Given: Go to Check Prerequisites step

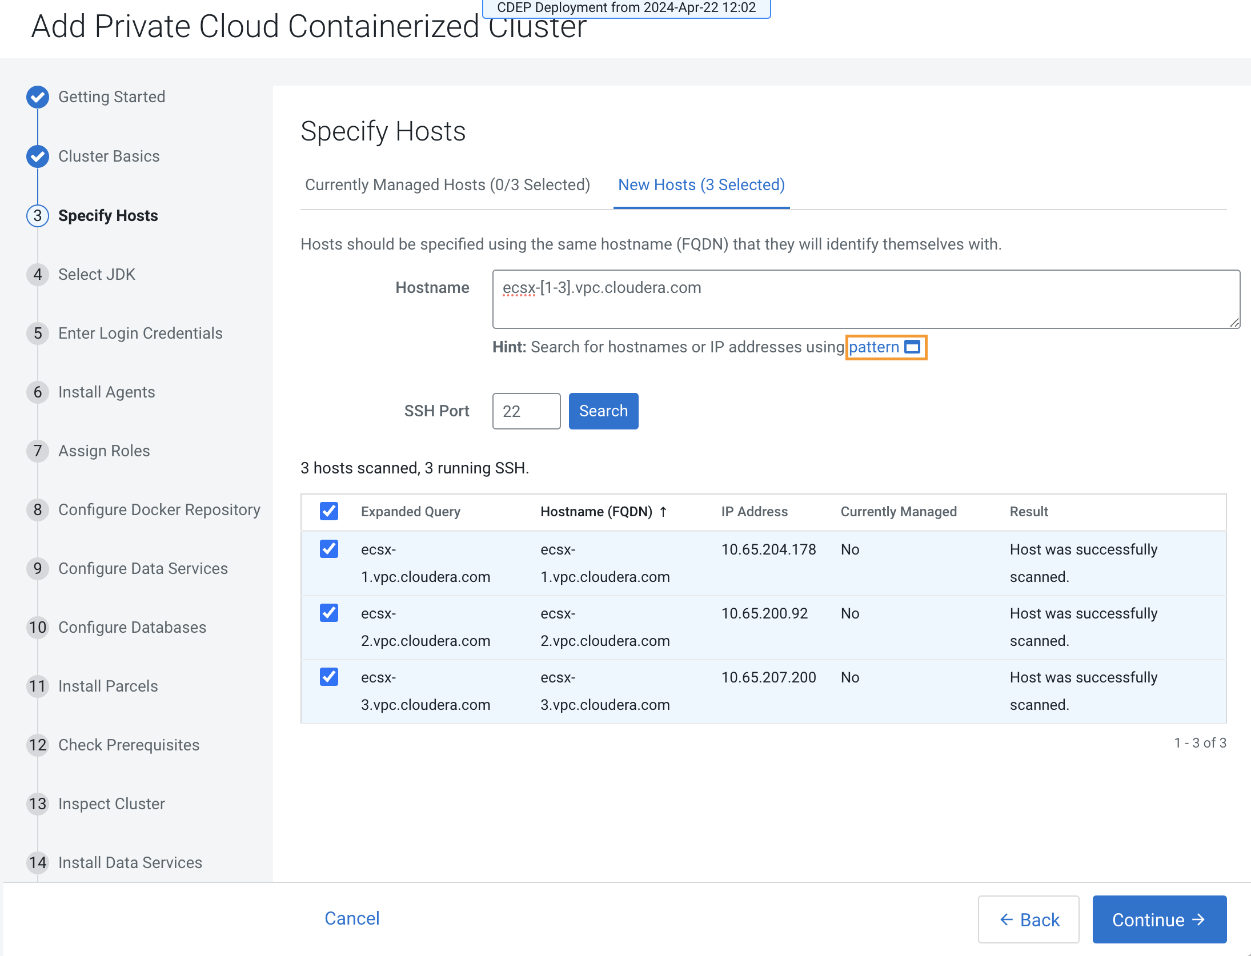Looking at the screenshot, I should 129,745.
